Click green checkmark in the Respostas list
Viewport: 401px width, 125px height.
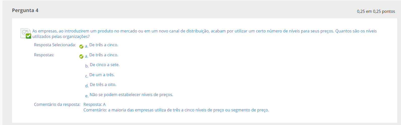click(81, 56)
